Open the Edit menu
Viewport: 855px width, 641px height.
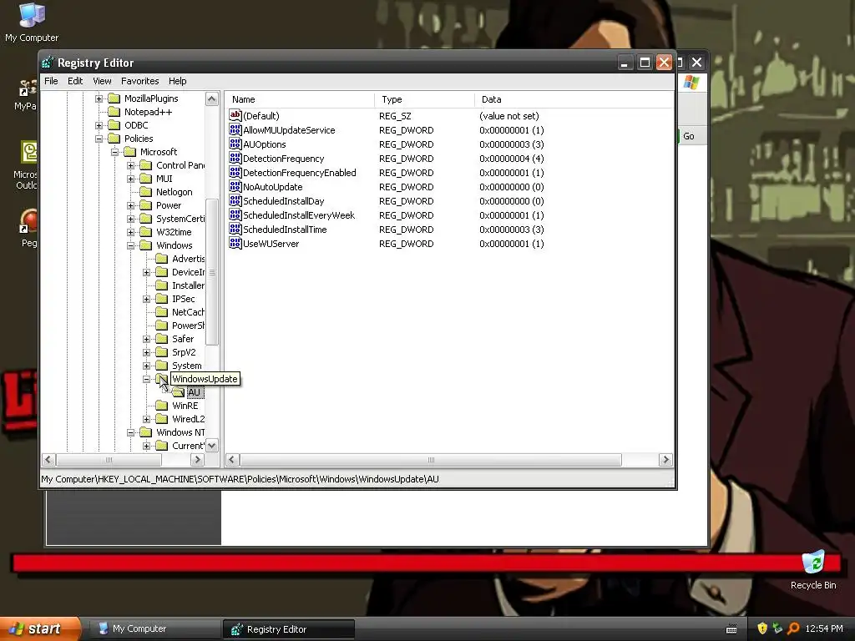(x=75, y=81)
